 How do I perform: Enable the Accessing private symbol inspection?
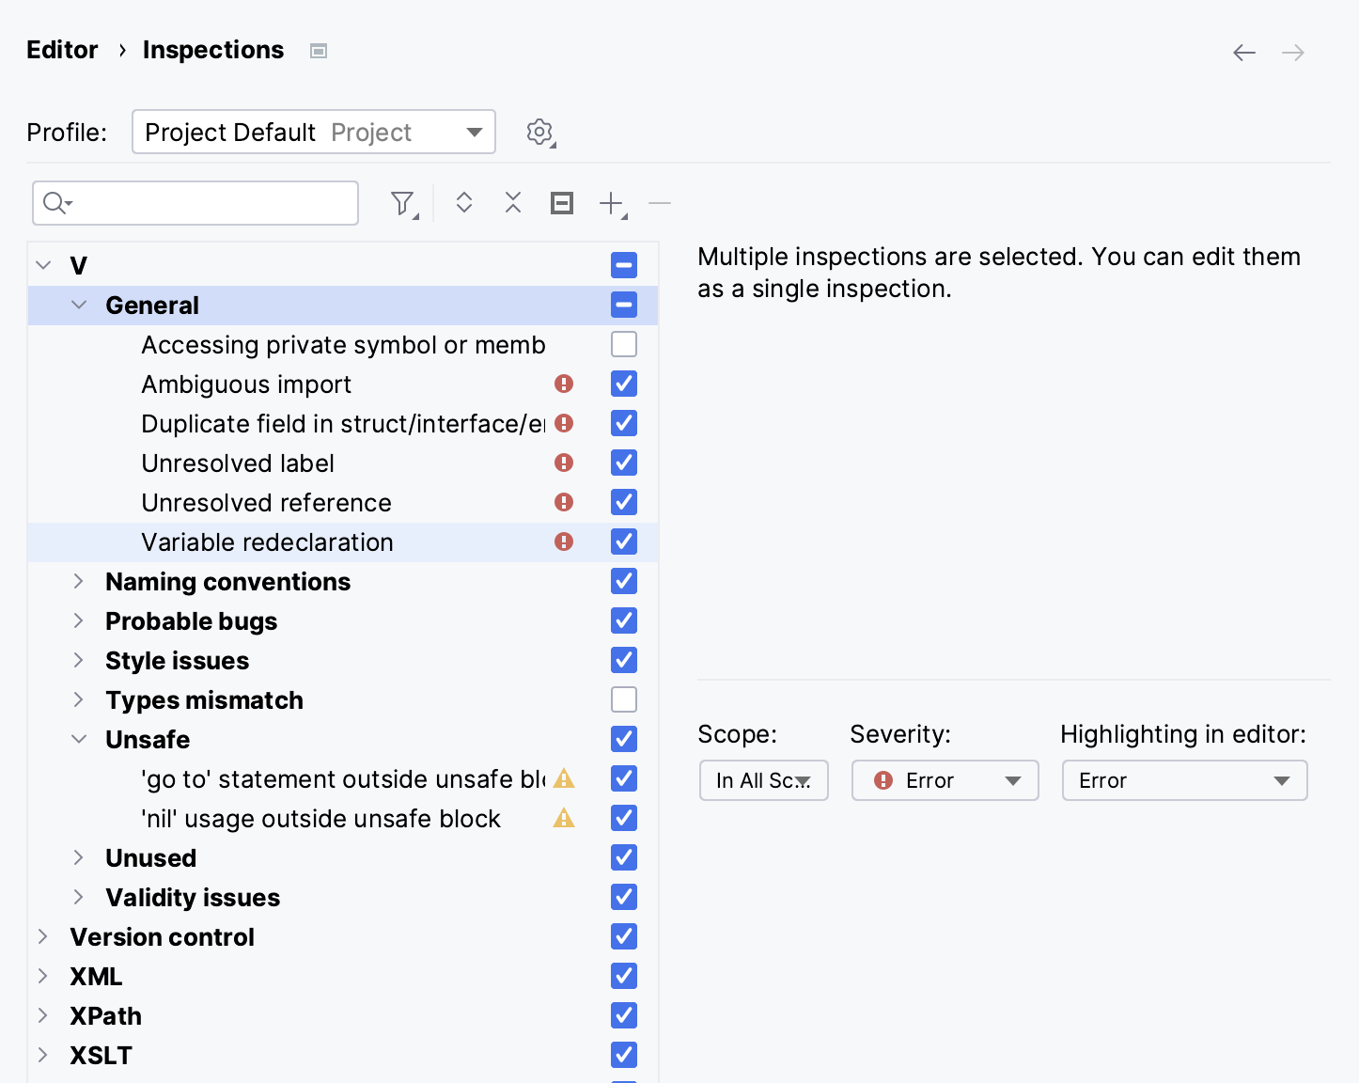click(x=623, y=344)
